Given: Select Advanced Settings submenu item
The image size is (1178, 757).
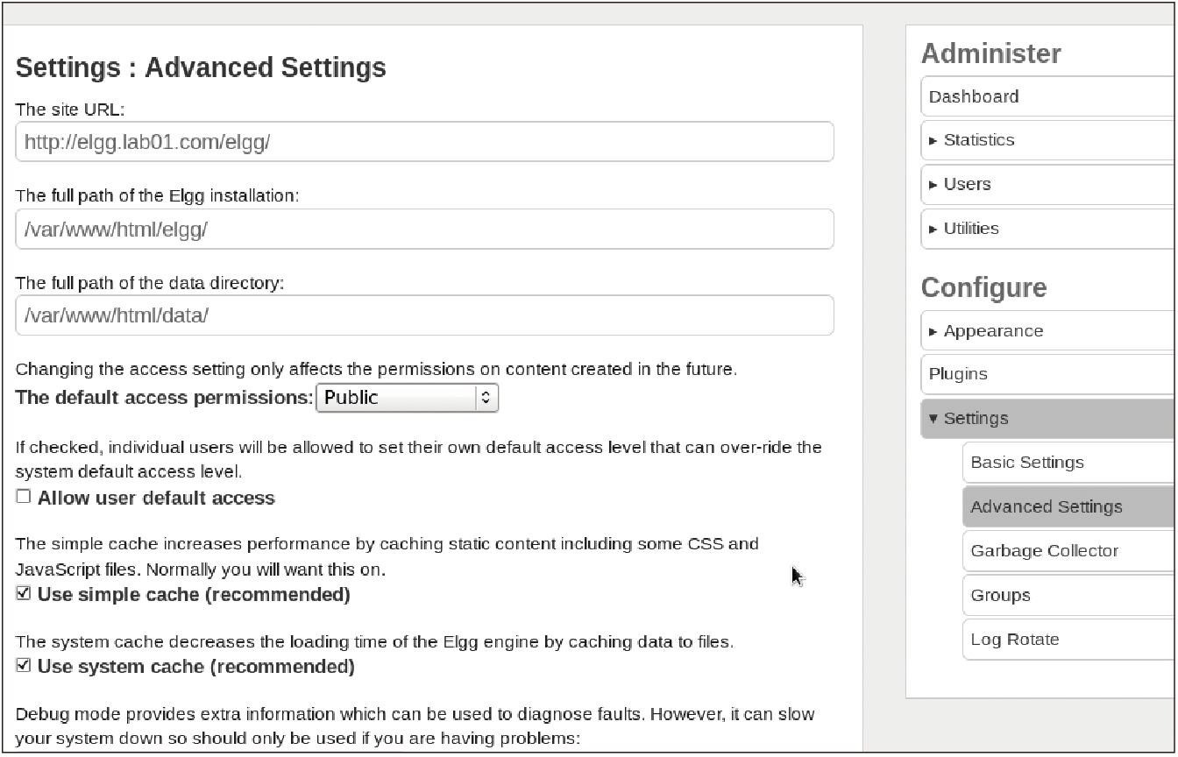Looking at the screenshot, I should pyautogui.click(x=1068, y=506).
